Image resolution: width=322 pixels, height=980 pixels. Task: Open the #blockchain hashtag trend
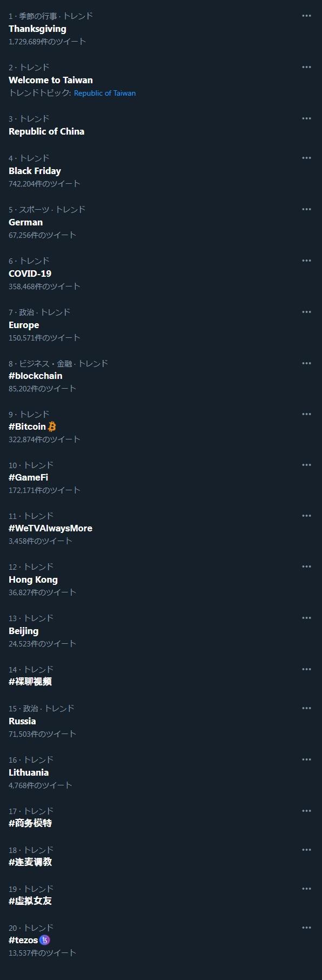[36, 376]
